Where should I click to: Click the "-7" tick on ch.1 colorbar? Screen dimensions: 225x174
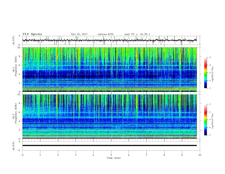209,88
